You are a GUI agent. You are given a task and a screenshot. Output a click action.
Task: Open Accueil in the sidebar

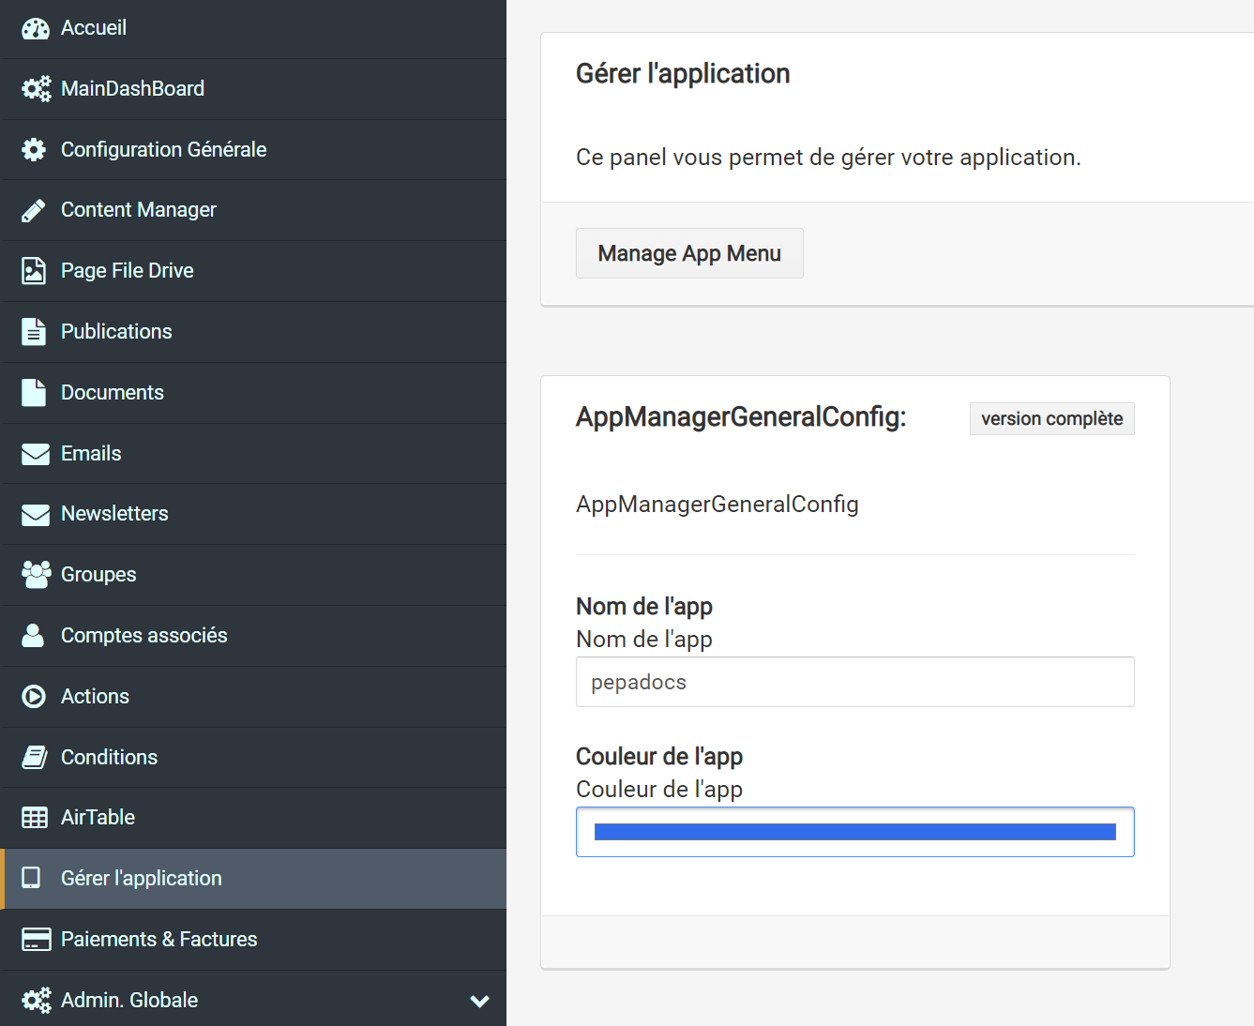pyautogui.click(x=253, y=29)
